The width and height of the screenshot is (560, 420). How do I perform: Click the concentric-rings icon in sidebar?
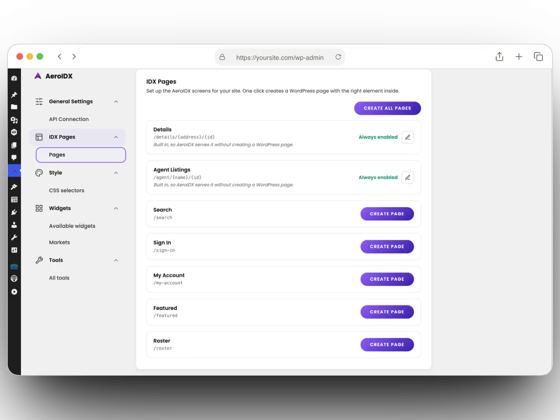tap(14, 279)
